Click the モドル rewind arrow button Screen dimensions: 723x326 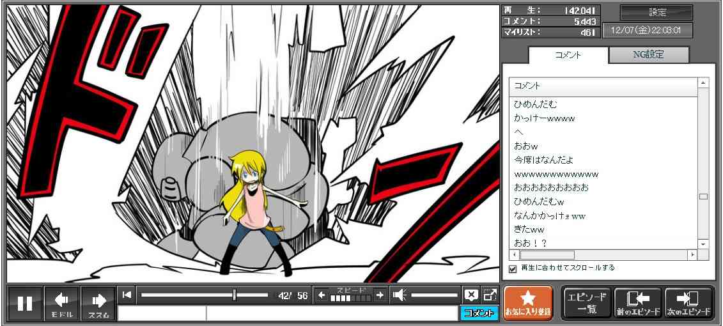[x=62, y=303]
